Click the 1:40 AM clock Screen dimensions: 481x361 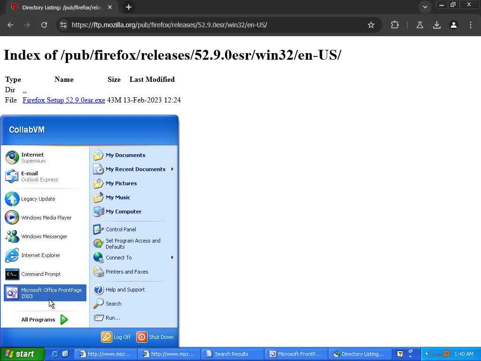(464, 354)
